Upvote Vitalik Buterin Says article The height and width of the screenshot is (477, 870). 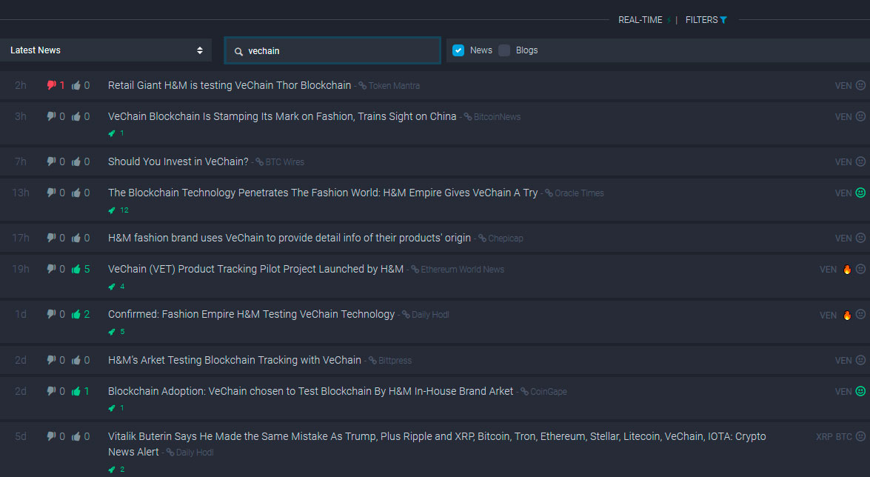tap(76, 436)
